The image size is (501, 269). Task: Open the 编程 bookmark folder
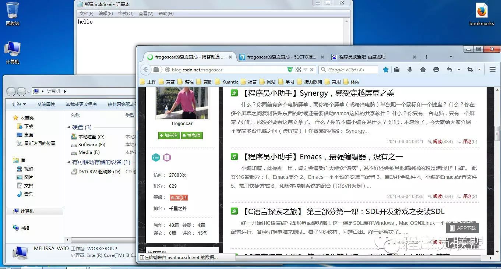[x=186, y=82]
